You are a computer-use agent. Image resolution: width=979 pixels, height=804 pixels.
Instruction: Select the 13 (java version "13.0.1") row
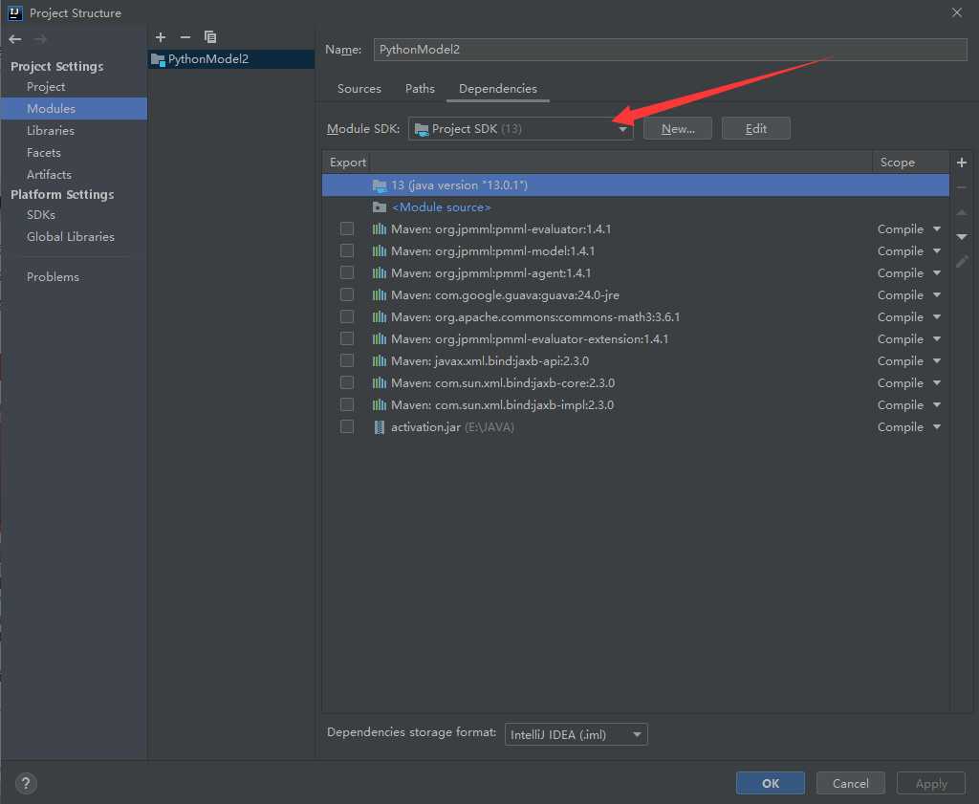(636, 185)
